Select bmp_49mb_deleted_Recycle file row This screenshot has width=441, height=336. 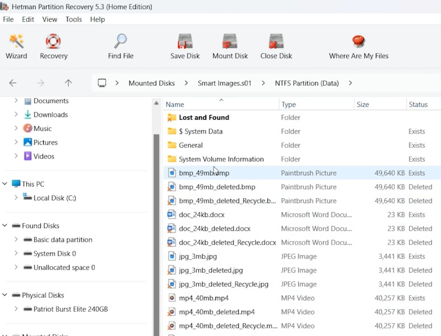(x=301, y=200)
